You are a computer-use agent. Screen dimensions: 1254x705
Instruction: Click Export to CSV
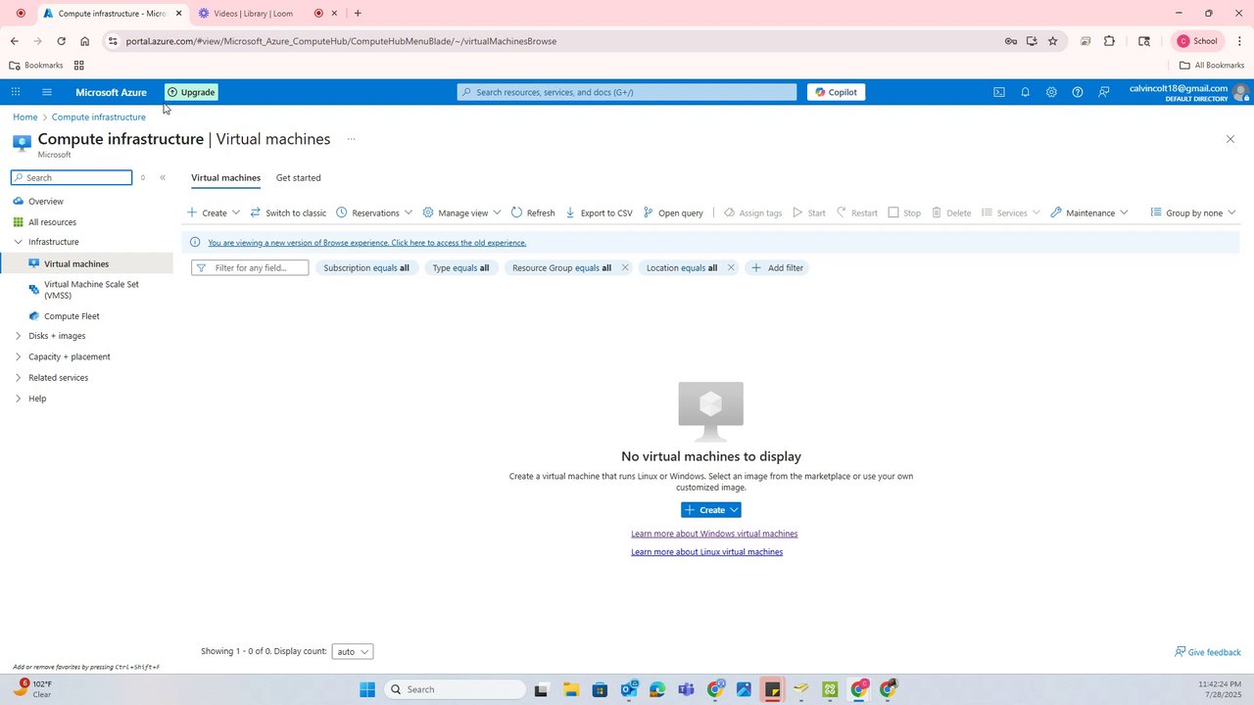(x=599, y=212)
